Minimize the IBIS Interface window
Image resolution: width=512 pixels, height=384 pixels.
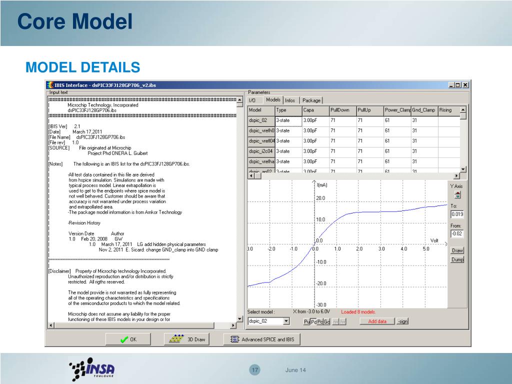(451, 85)
